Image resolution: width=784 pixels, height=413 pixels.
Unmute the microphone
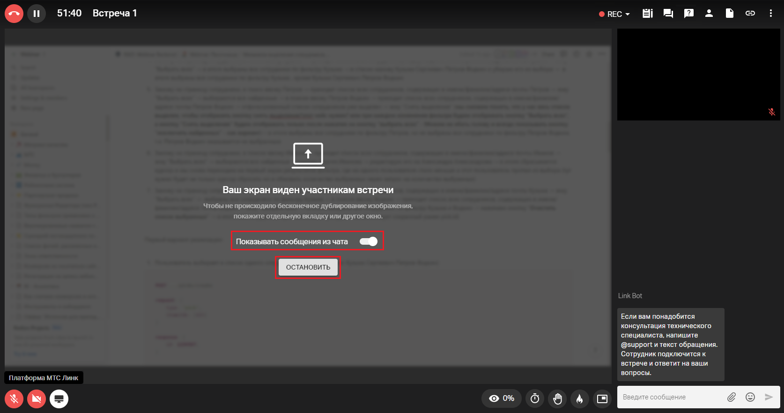14,399
